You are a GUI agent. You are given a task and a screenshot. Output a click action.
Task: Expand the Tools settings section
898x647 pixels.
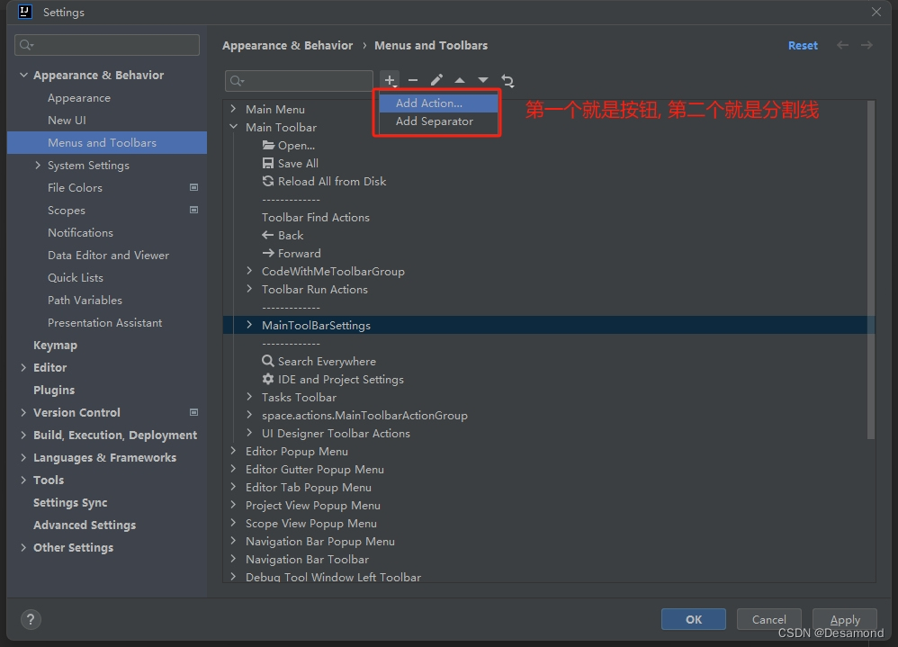(23, 480)
